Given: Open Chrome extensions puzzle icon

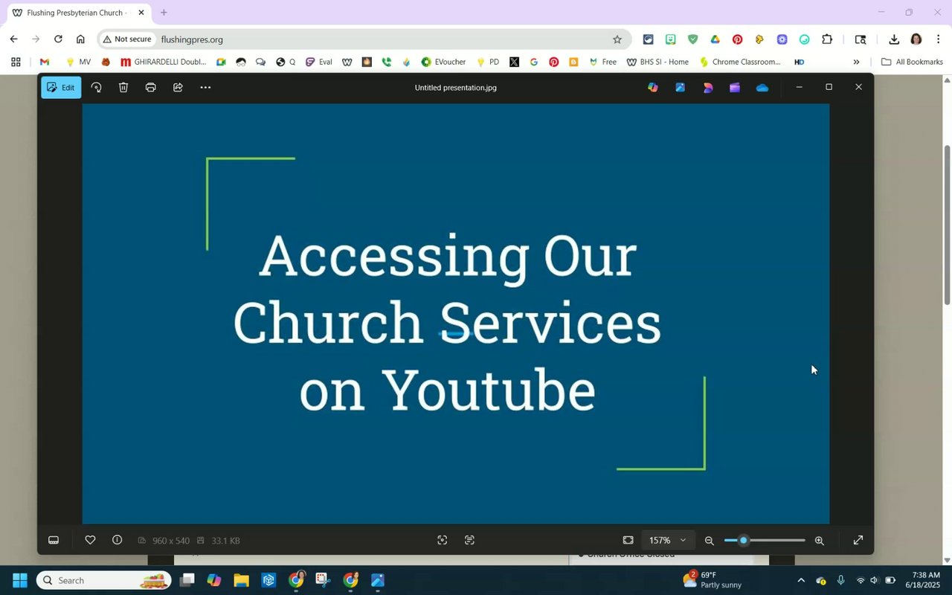Looking at the screenshot, I should (827, 39).
